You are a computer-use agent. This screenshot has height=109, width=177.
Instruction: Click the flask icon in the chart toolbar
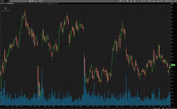click(x=131, y=1)
